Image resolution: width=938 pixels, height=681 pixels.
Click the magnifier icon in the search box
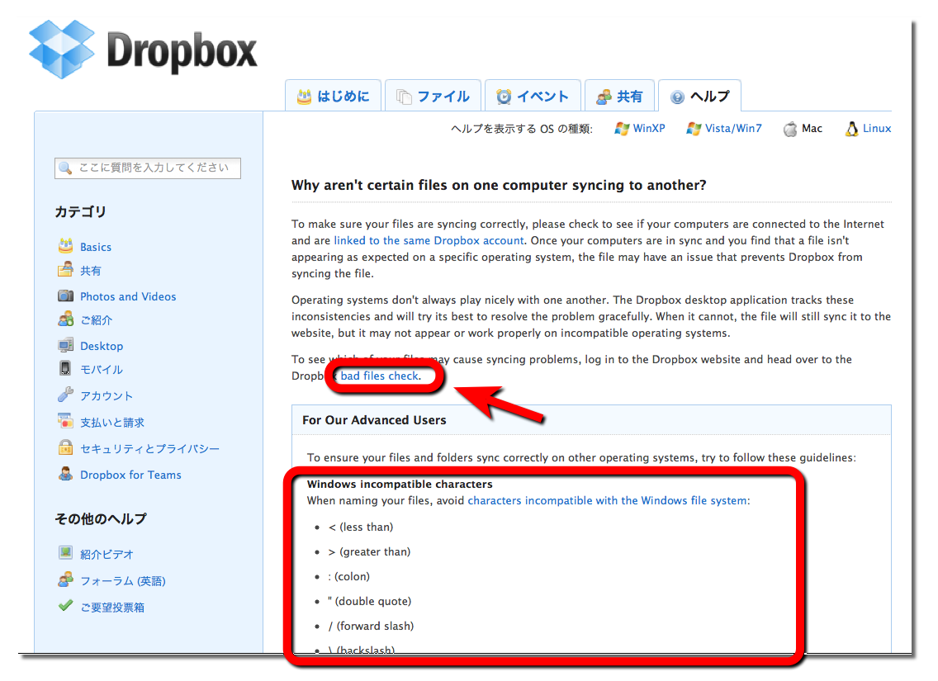pyautogui.click(x=65, y=168)
